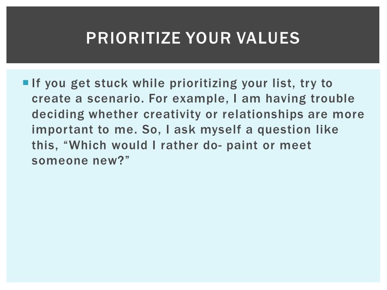The width and height of the screenshot is (387, 290).
Task: Click the word 'PRIORITIZE' in the title
Action: pos(133,38)
